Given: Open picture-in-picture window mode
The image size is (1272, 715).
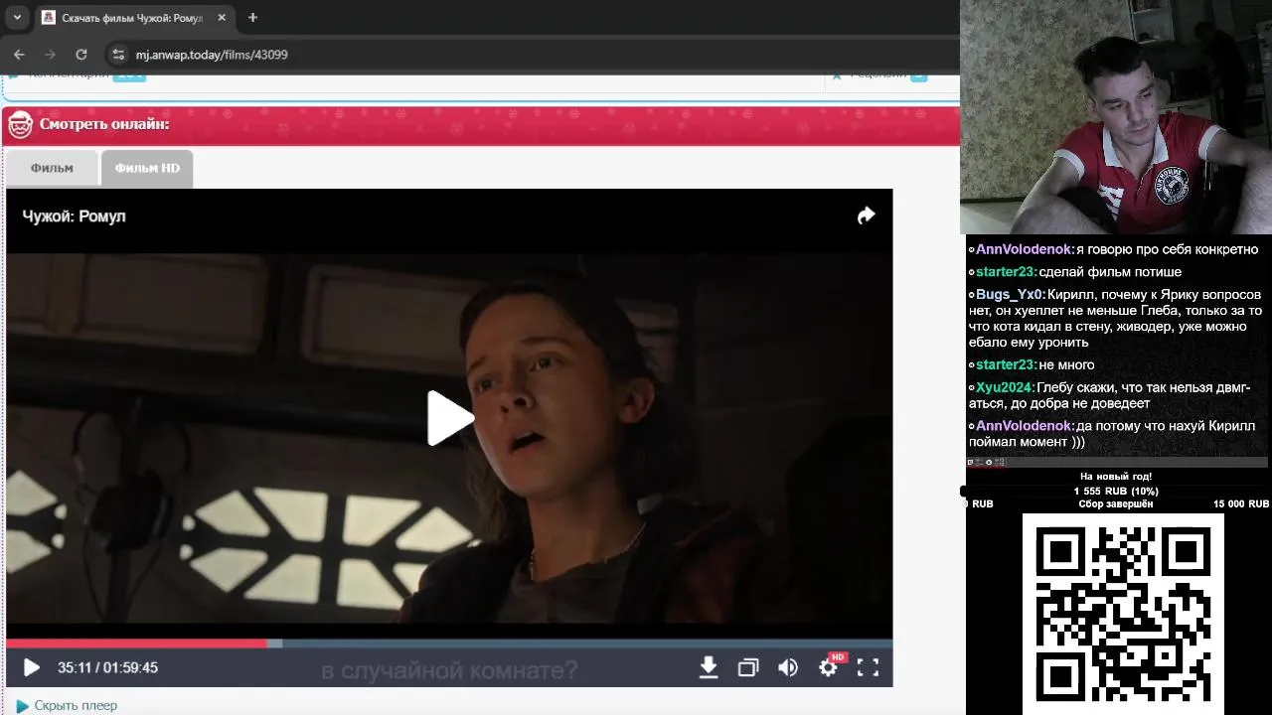Looking at the screenshot, I should [748, 667].
